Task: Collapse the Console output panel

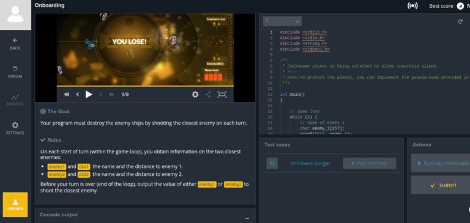Action: click(x=247, y=219)
